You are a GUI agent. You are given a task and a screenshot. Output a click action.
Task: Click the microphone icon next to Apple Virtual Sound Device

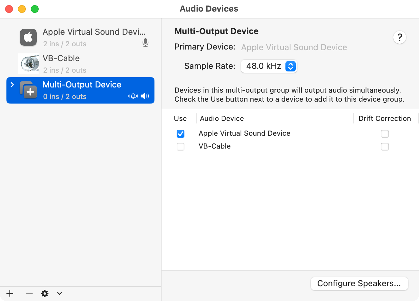click(x=145, y=42)
